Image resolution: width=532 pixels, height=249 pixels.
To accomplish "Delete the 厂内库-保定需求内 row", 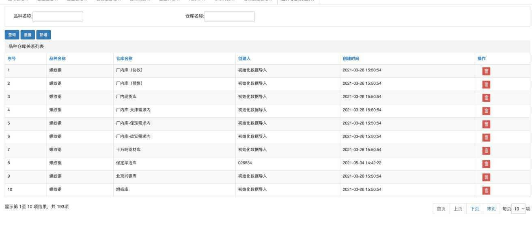I will [x=486, y=124].
